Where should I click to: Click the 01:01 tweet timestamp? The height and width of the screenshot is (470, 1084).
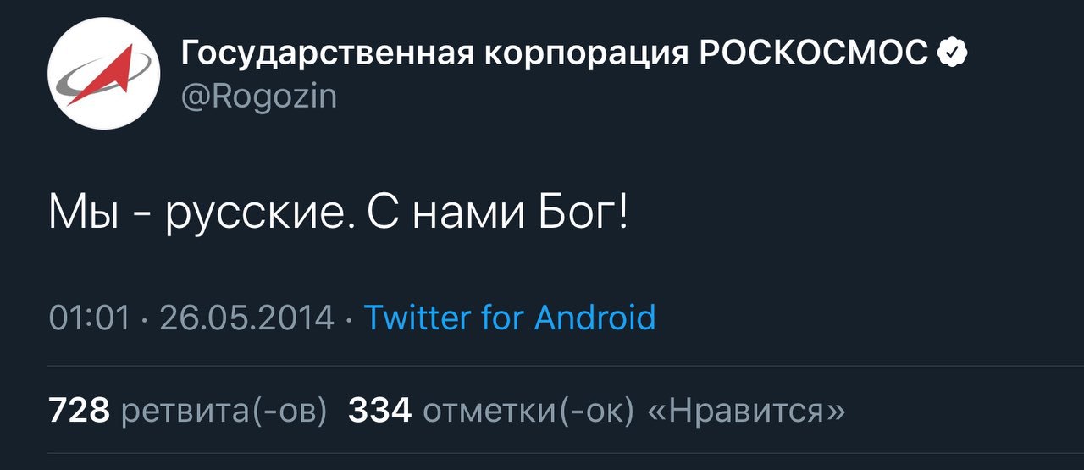click(89, 318)
